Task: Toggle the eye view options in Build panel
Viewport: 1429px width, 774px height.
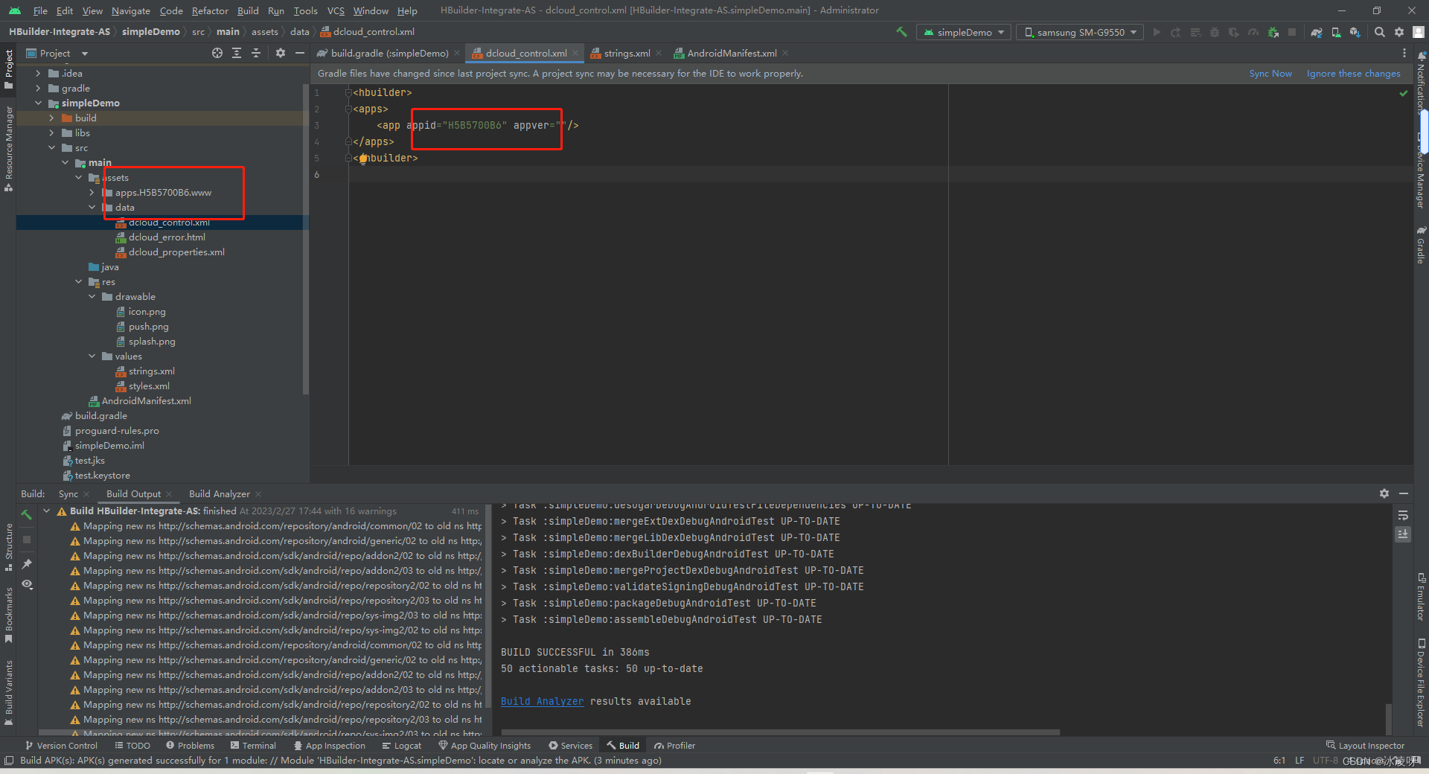Action: pos(27,584)
